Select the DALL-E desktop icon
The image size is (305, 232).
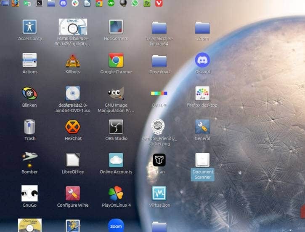[159, 93]
